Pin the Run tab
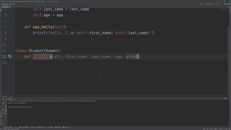The width and height of the screenshot is (231, 130). [3, 113]
